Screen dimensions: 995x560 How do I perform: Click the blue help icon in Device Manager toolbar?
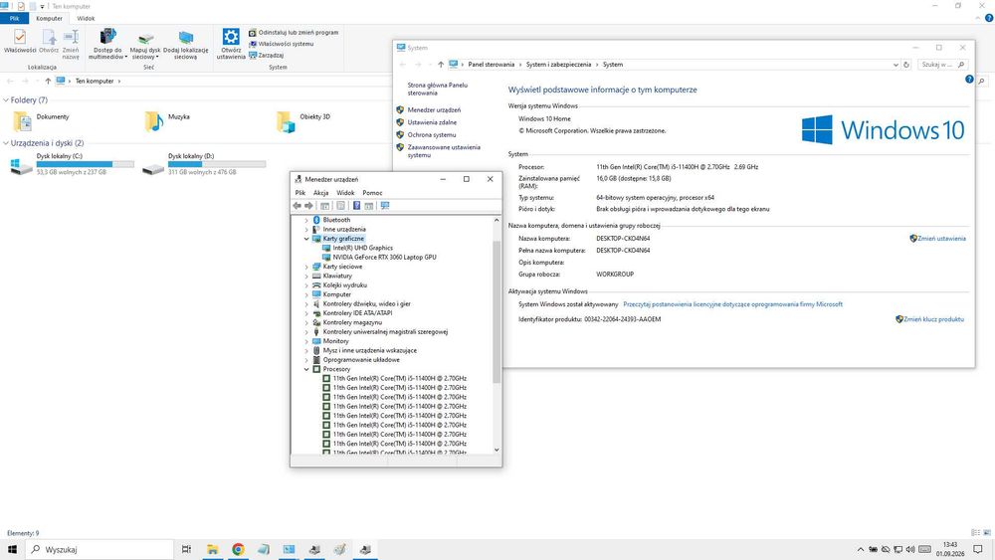click(x=356, y=206)
